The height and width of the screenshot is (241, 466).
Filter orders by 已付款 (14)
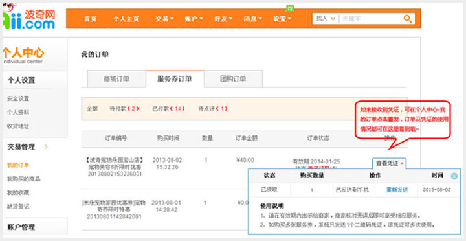tap(168, 109)
